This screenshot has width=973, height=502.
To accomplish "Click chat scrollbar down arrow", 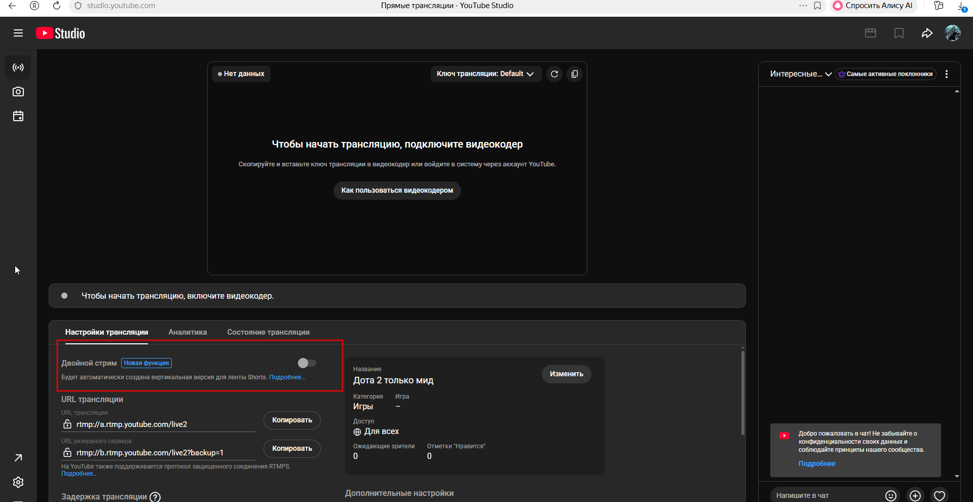I will [957, 476].
